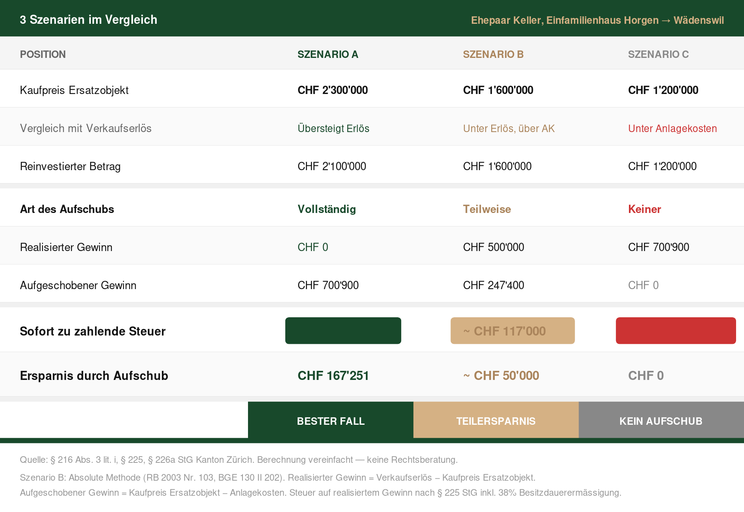Click the green 'CHF 0' realized gain

click(313, 247)
